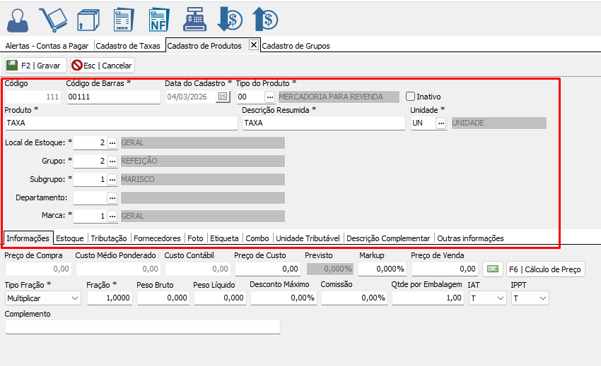
Task: Click the product box icon
Action: tap(88, 19)
